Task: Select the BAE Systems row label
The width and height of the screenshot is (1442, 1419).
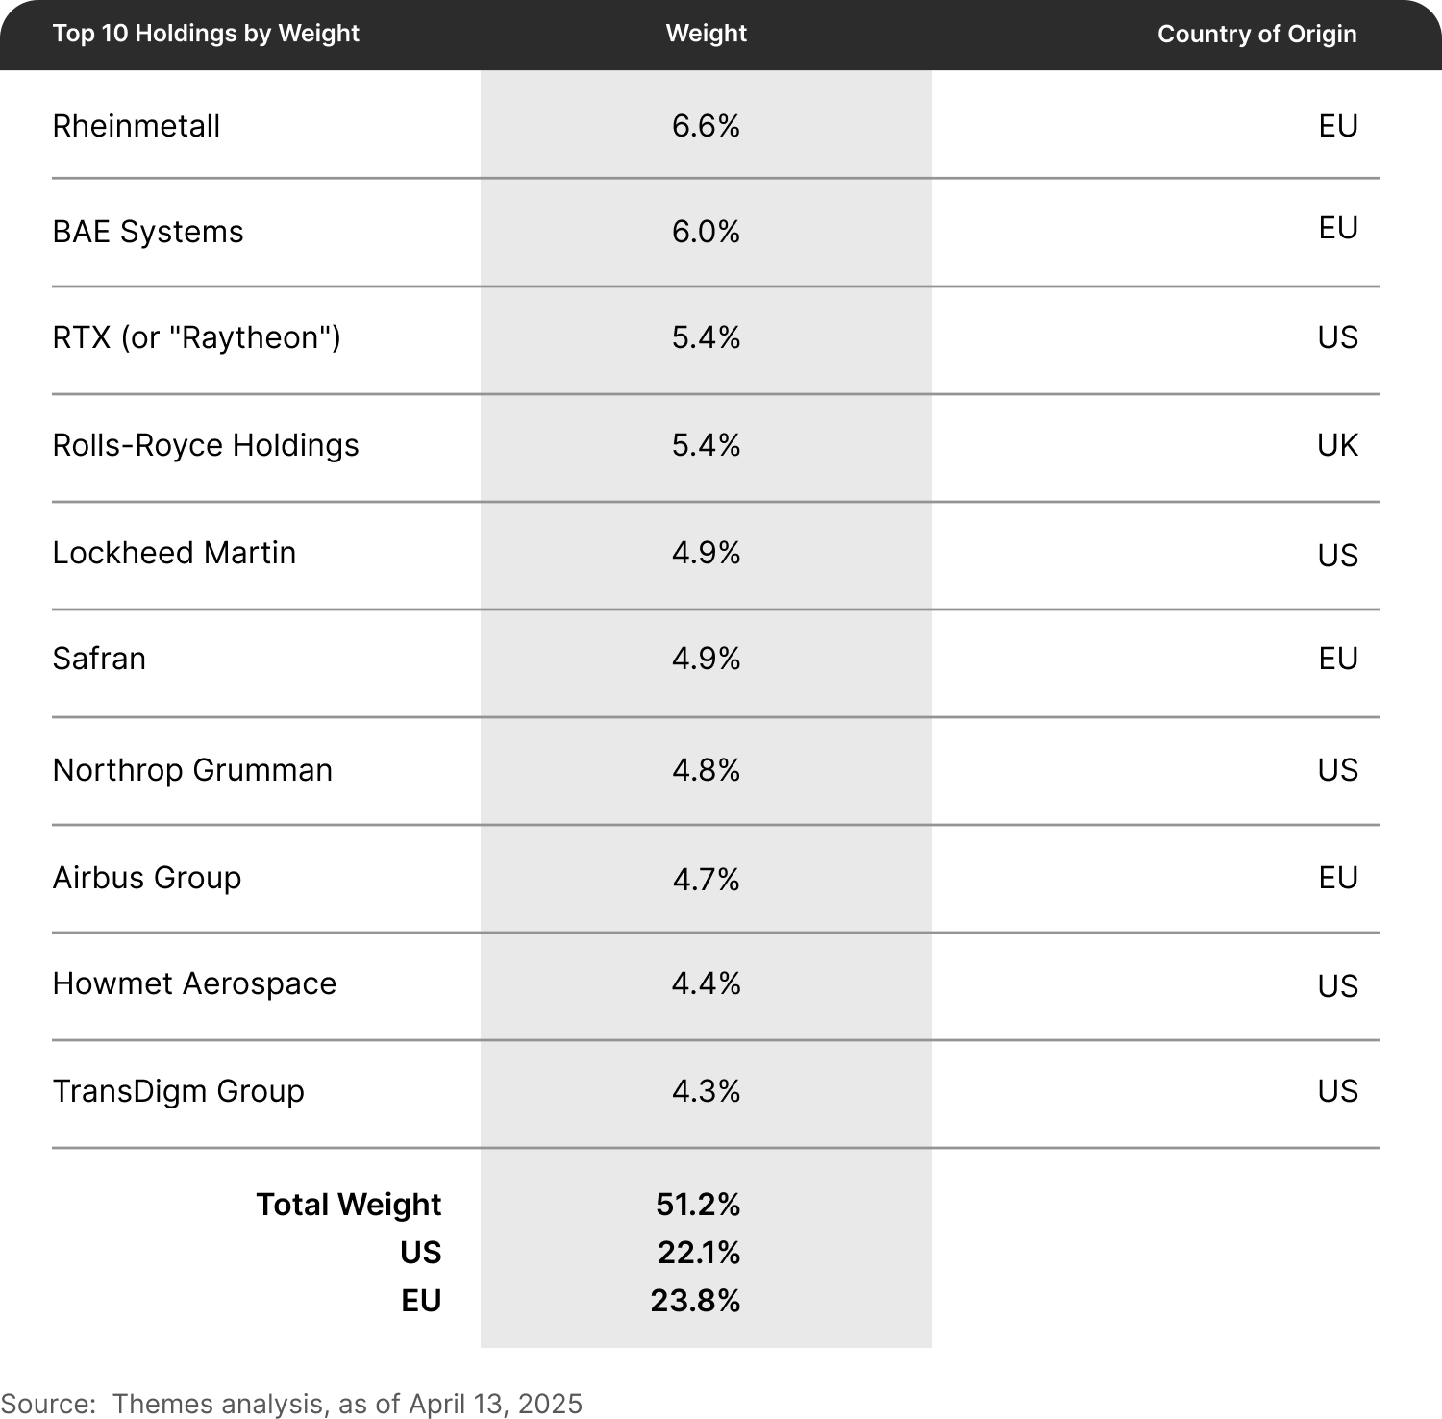Action: 148,232
